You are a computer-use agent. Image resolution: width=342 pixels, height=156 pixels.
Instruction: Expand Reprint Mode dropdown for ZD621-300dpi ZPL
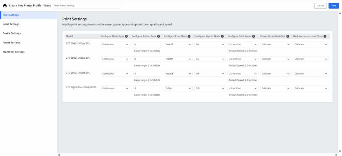coord(209,74)
